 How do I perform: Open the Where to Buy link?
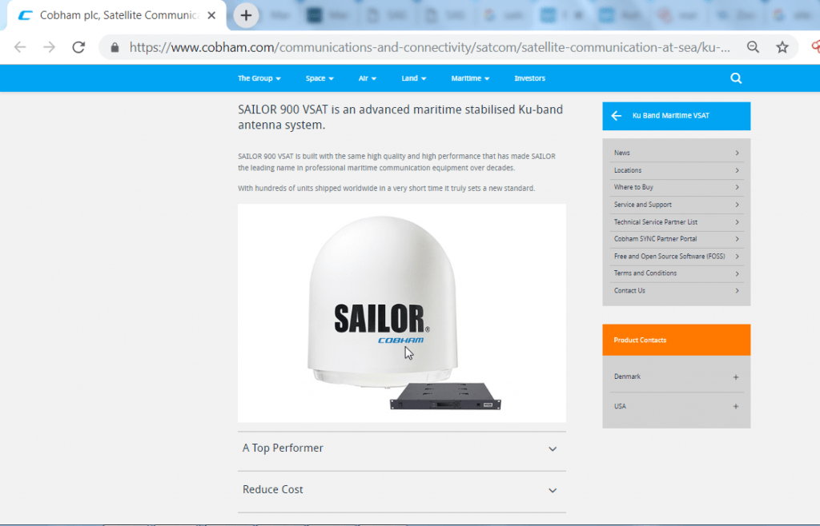(676, 187)
